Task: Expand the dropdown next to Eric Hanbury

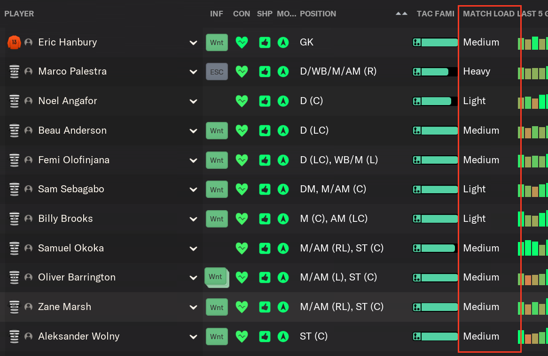Action: (193, 43)
